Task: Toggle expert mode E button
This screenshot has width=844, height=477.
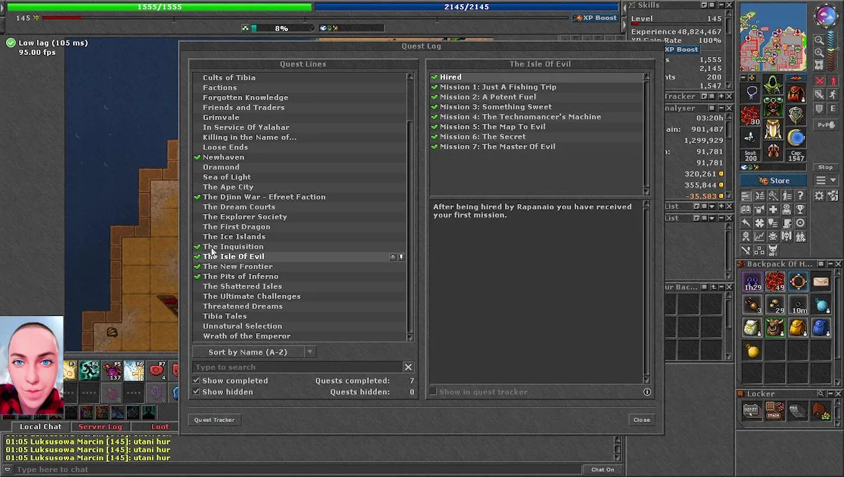Action: [833, 109]
